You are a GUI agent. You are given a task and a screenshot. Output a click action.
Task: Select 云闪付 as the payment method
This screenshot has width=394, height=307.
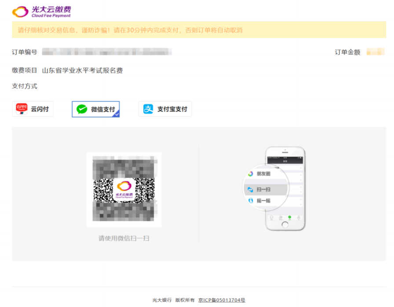coord(40,109)
